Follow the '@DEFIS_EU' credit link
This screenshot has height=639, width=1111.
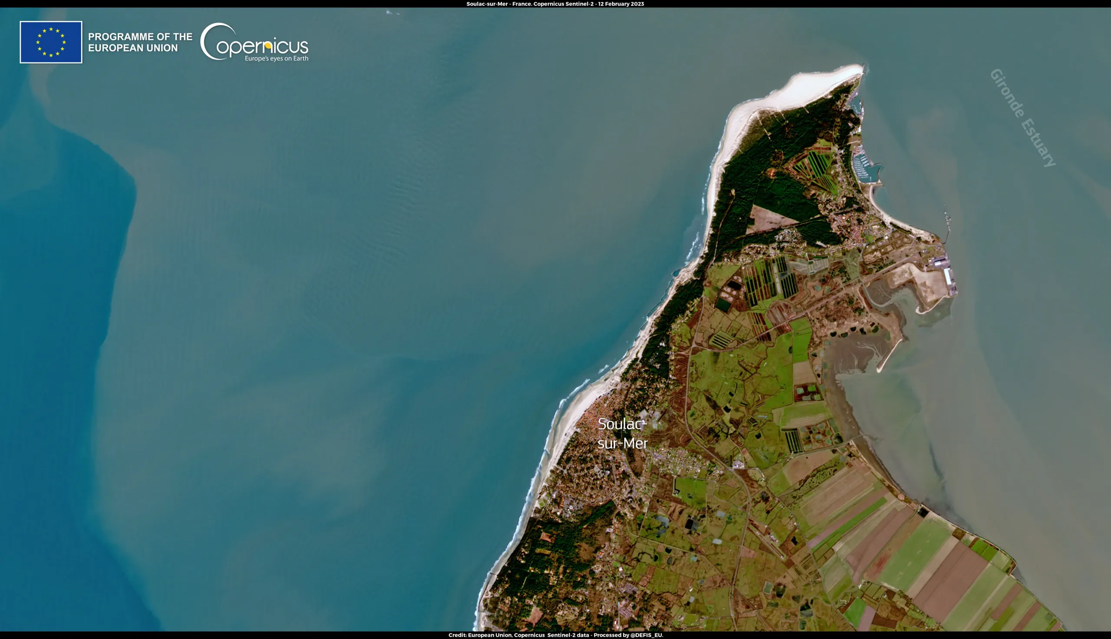pyautogui.click(x=648, y=635)
